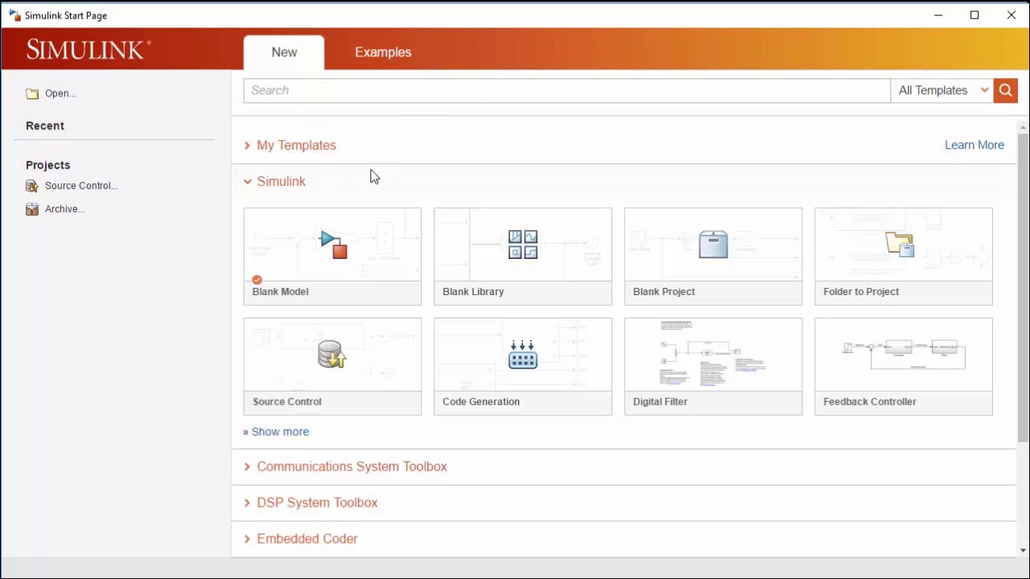Select the Blank Model label

click(x=280, y=292)
